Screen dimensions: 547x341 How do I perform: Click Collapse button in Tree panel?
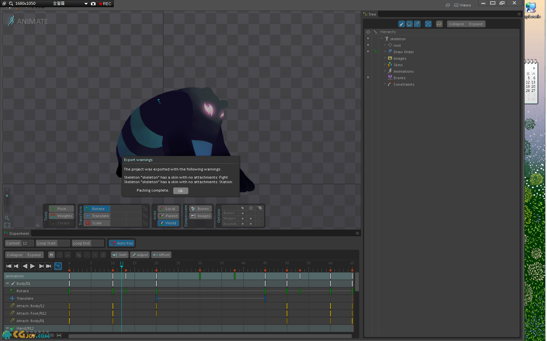point(456,24)
